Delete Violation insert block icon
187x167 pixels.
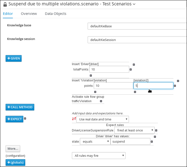click(x=178, y=81)
